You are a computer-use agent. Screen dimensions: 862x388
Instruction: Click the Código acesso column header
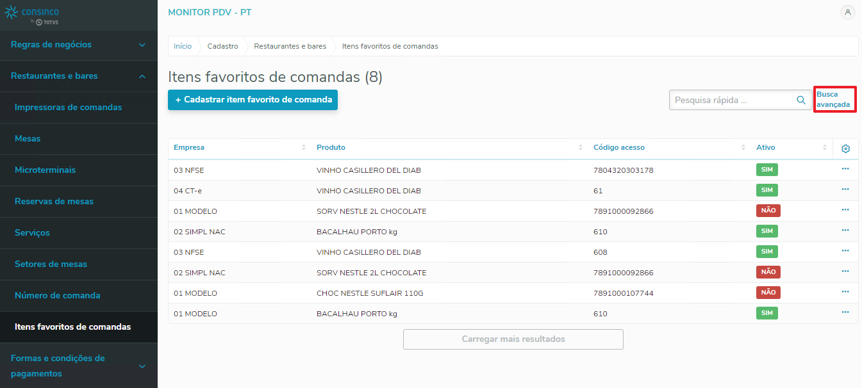pos(619,148)
